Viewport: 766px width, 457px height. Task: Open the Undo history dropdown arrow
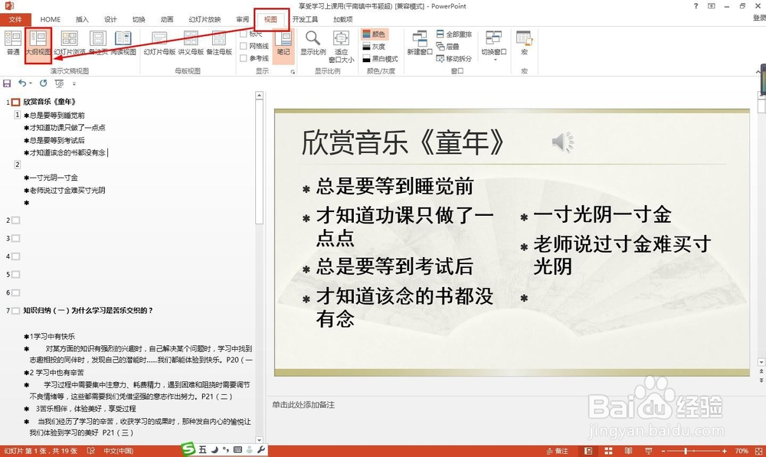click(31, 83)
